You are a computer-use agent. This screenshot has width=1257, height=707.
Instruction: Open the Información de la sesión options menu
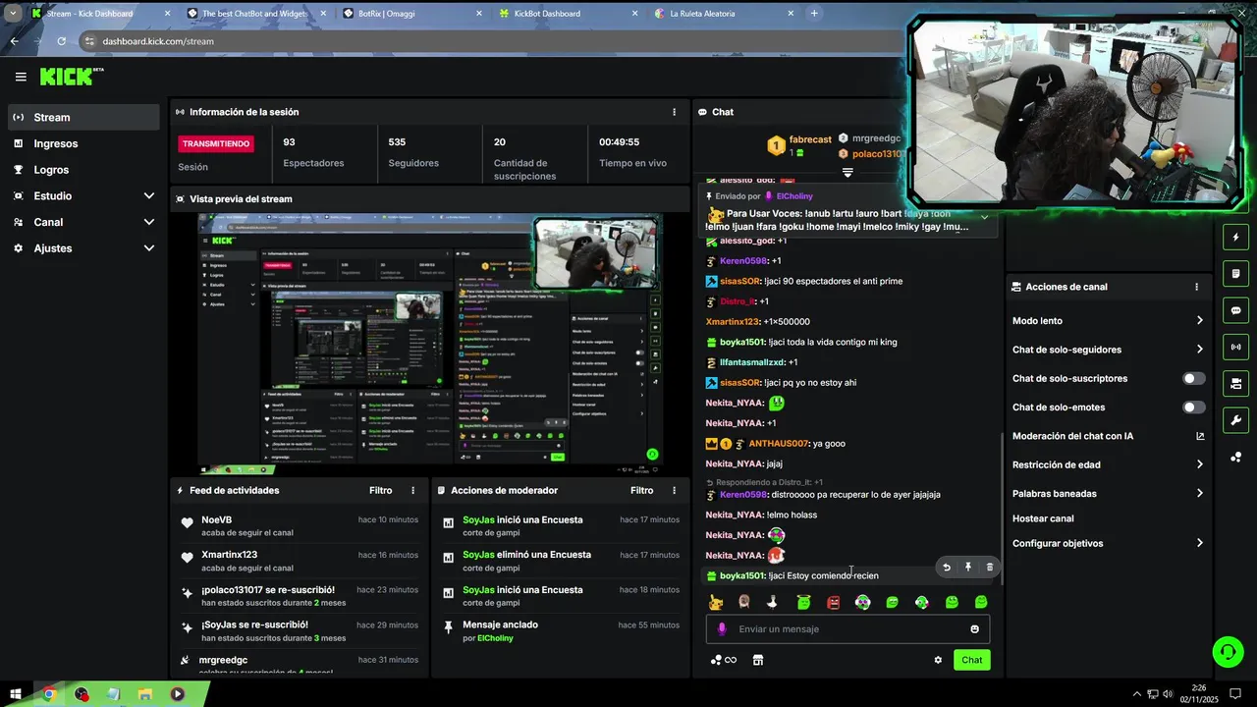click(x=674, y=112)
